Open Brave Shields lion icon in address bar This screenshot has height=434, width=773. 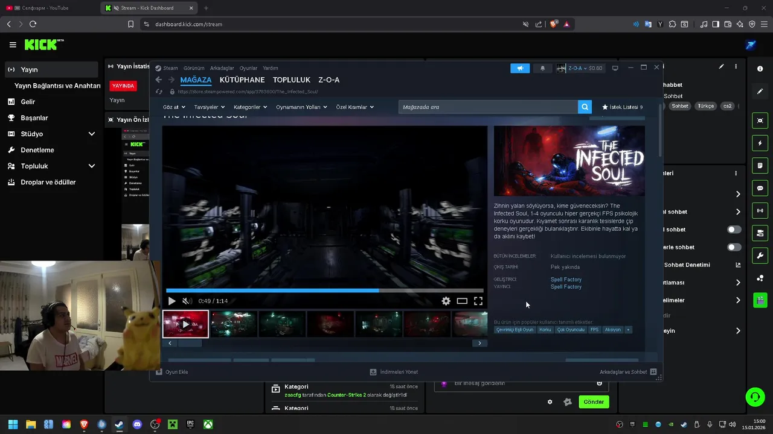(x=553, y=24)
